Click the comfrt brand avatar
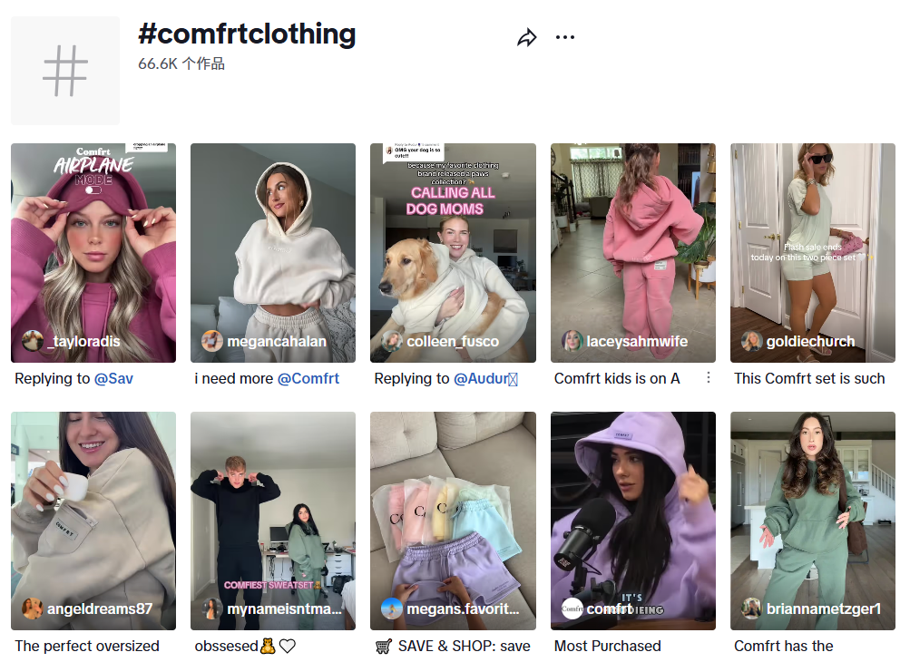910x662 pixels. [572, 608]
